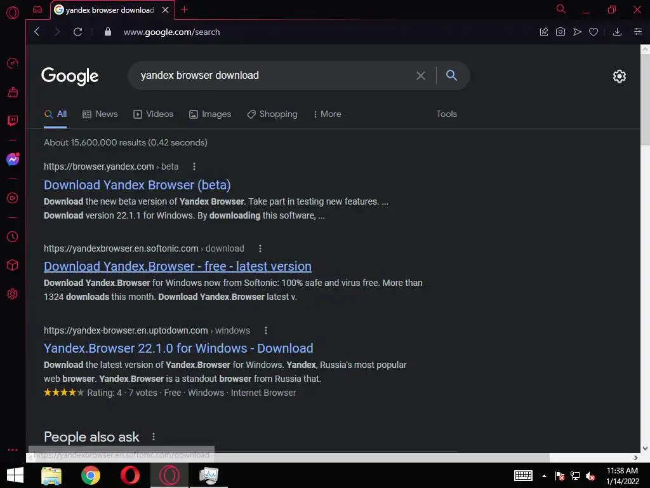Open GX Control speedometer in sidebar
The image size is (650, 488).
click(13, 63)
